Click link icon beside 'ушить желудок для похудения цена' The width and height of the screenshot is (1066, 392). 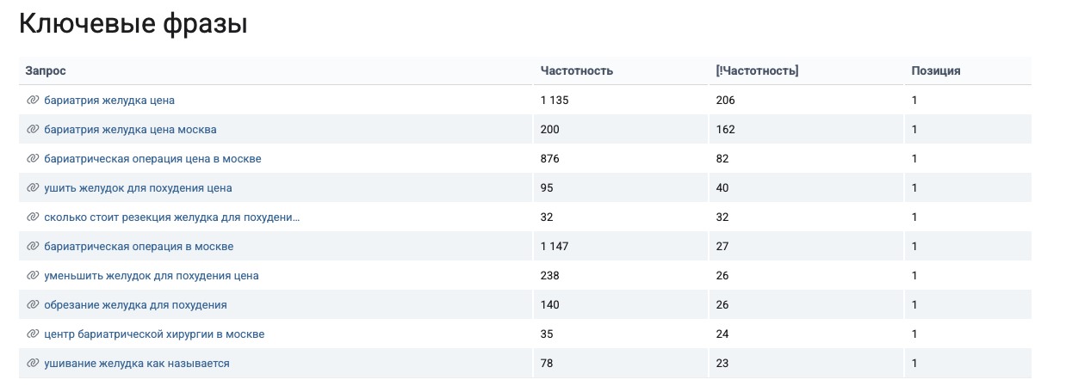pyautogui.click(x=33, y=188)
